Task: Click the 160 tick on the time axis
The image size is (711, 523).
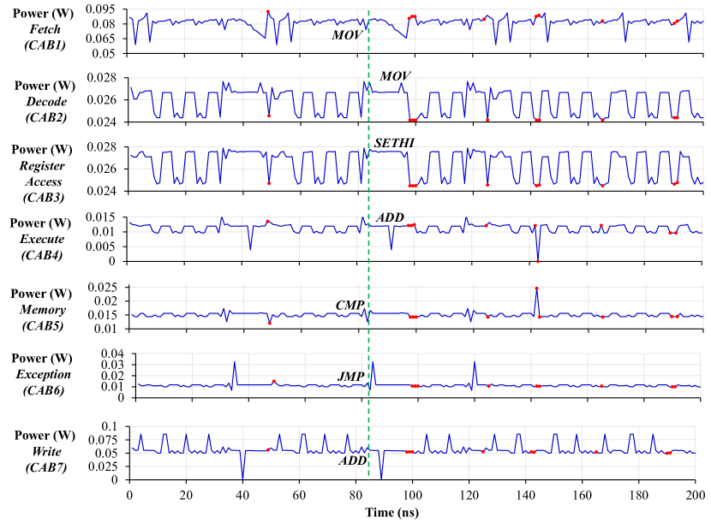Action: click(x=583, y=496)
